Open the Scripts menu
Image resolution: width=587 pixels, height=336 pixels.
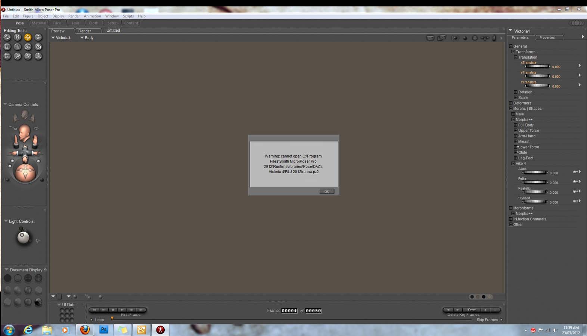pyautogui.click(x=128, y=16)
